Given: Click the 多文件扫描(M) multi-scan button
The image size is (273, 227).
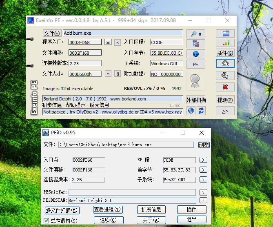Looking at the screenshot, I should coord(62,210).
